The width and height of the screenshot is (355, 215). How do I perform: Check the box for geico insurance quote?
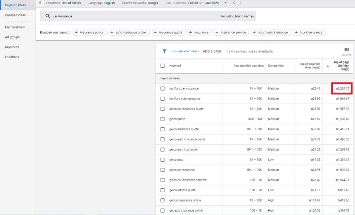(163, 129)
